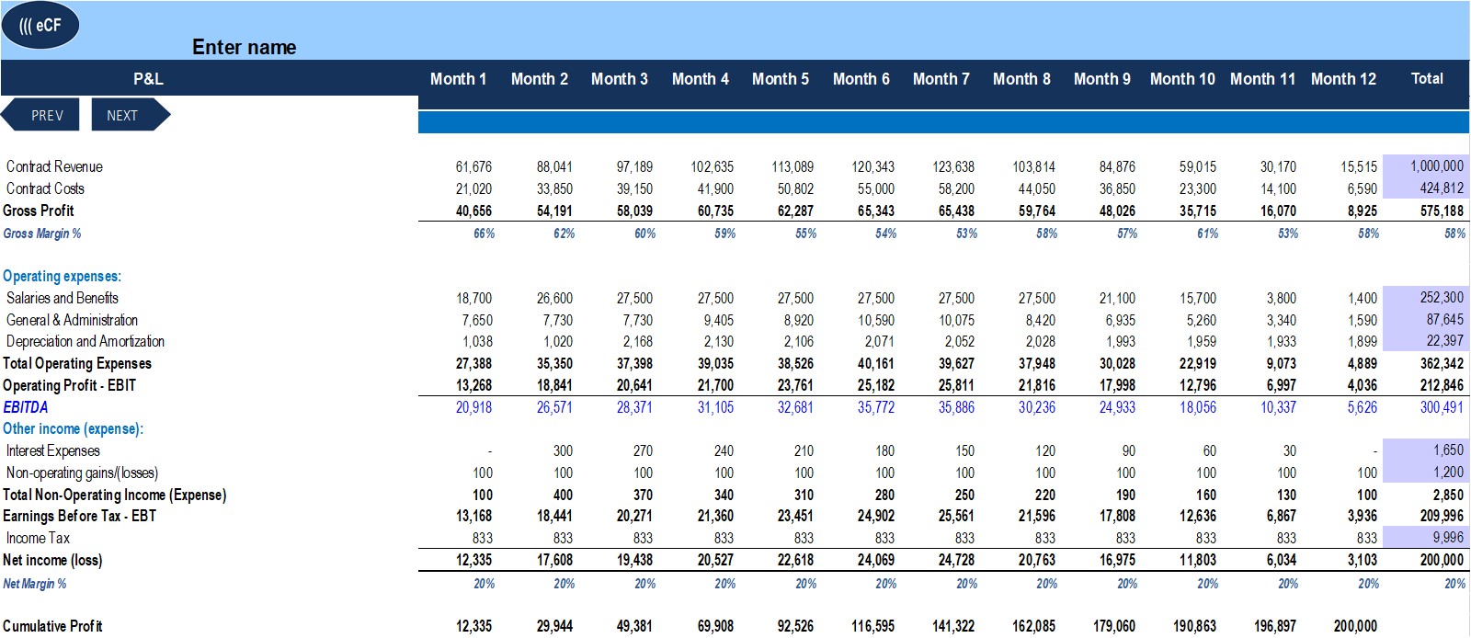
Task: Click the Income Tax row label
Action: (38, 538)
